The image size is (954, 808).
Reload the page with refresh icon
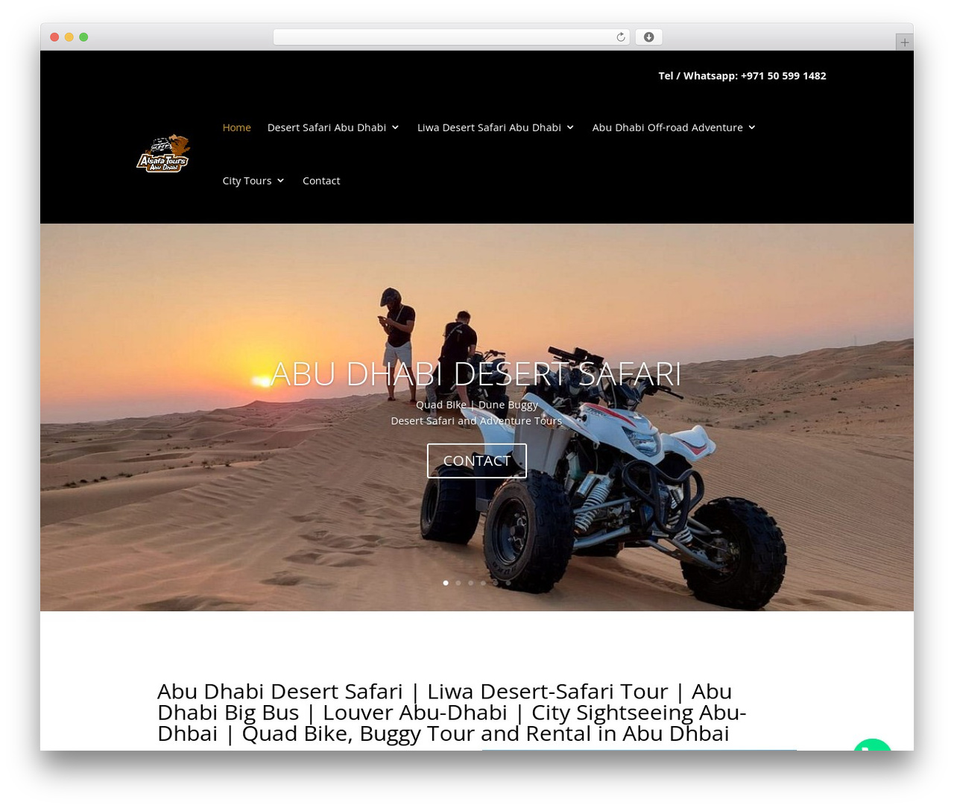pyautogui.click(x=621, y=37)
